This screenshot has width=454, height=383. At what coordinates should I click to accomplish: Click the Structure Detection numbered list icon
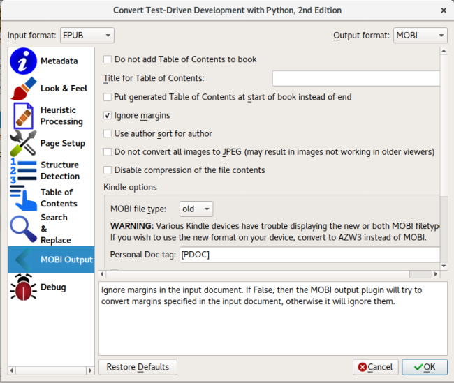point(24,171)
